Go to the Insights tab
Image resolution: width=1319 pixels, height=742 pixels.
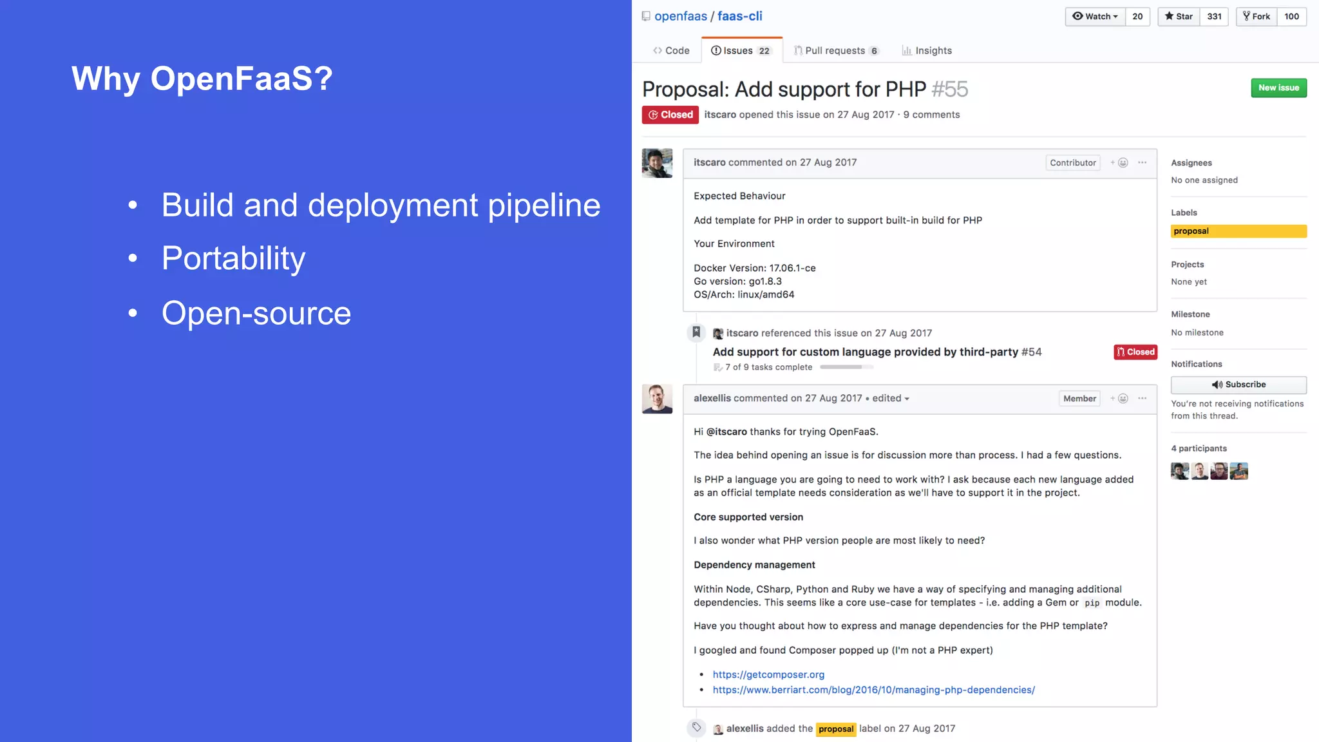point(926,50)
